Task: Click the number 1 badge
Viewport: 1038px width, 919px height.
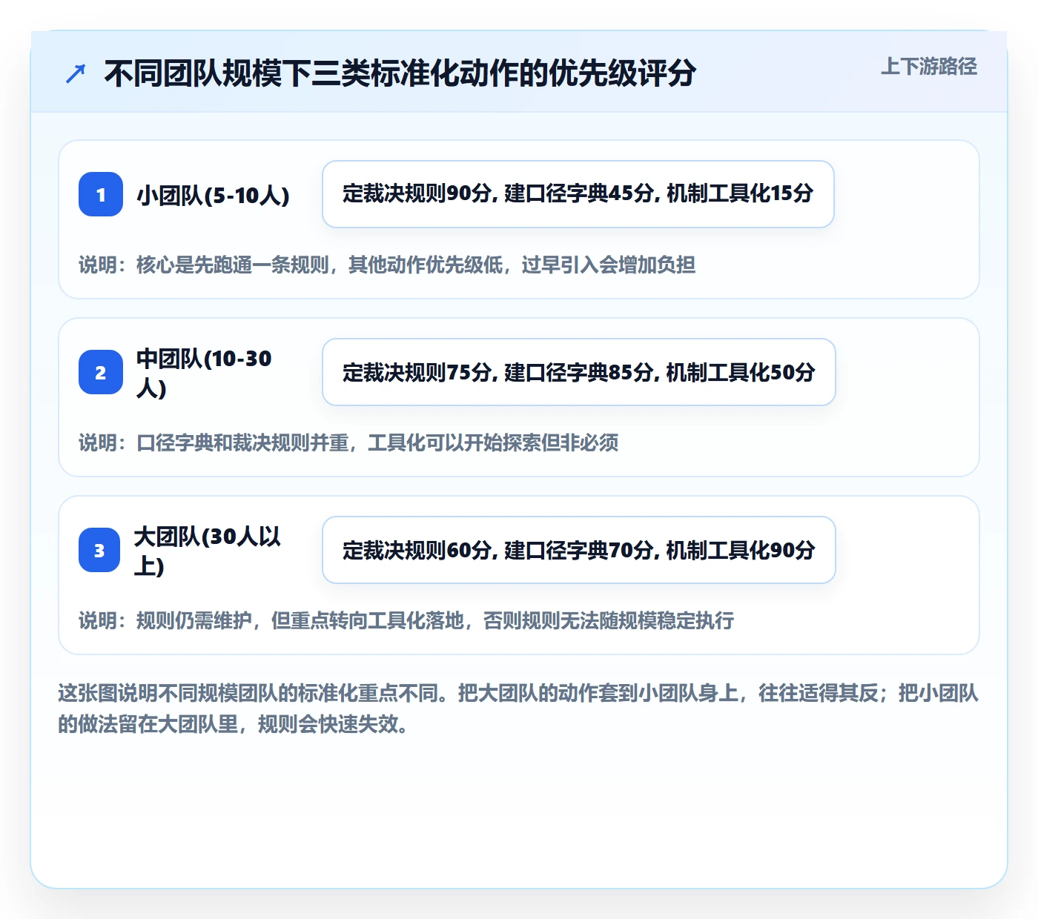Action: click(x=101, y=194)
